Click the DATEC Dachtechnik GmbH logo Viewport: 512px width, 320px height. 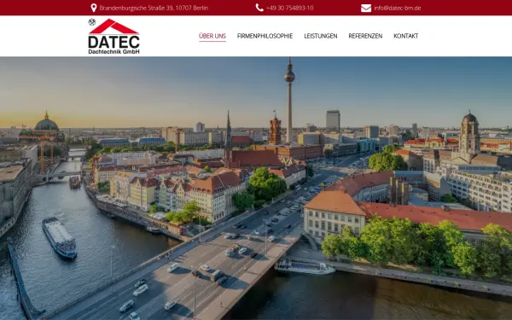[113, 36]
